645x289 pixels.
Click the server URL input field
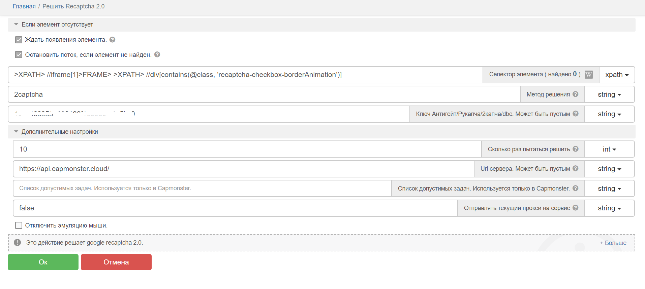(x=243, y=169)
